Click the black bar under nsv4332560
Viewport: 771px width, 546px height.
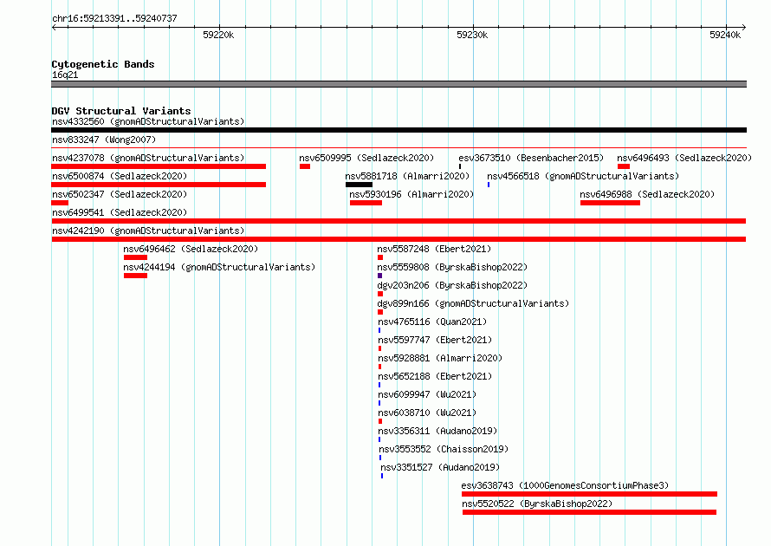pyautogui.click(x=398, y=130)
